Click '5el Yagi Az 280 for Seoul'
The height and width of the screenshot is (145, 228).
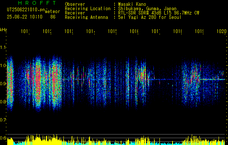point(150,17)
